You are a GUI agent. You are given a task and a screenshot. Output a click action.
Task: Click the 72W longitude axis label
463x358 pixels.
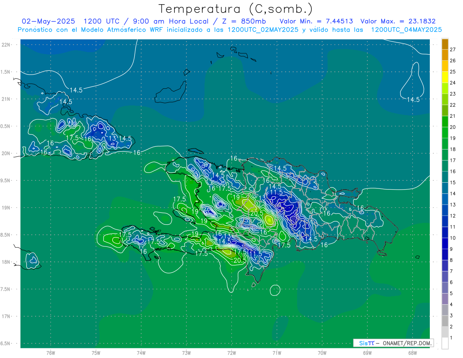231,353
